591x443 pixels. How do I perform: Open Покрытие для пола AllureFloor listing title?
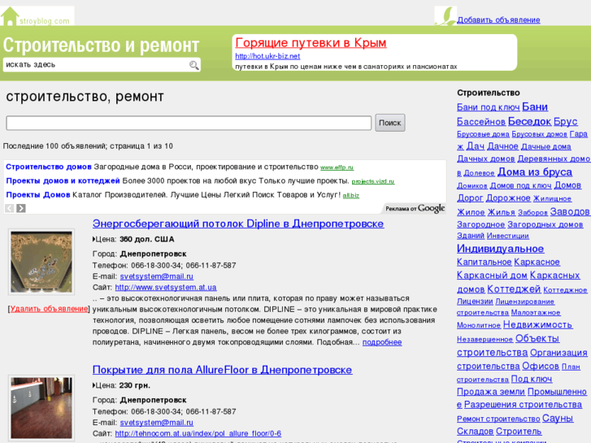click(223, 370)
